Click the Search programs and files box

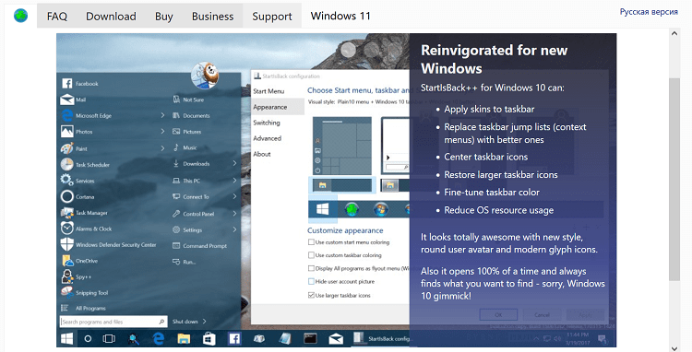point(113,322)
